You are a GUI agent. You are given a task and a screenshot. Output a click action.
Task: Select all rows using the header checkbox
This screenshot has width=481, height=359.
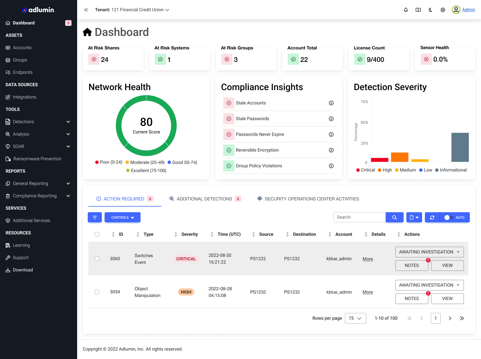pos(97,234)
